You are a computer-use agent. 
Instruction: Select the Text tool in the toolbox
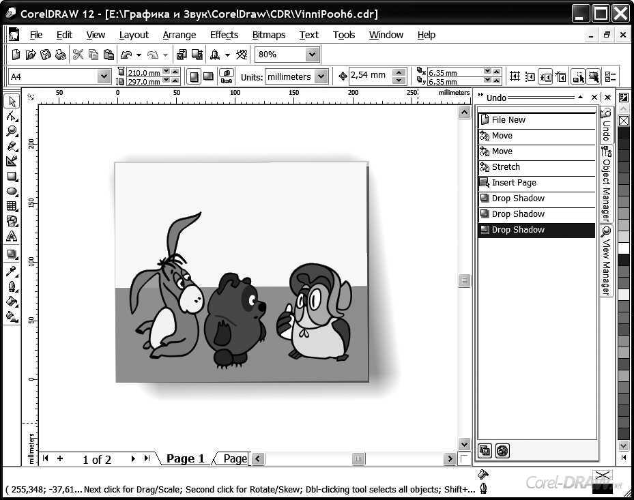pyautogui.click(x=12, y=237)
